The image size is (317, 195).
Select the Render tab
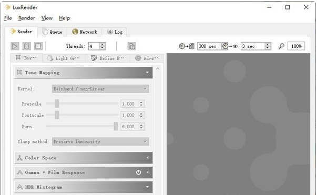pyautogui.click(x=21, y=32)
